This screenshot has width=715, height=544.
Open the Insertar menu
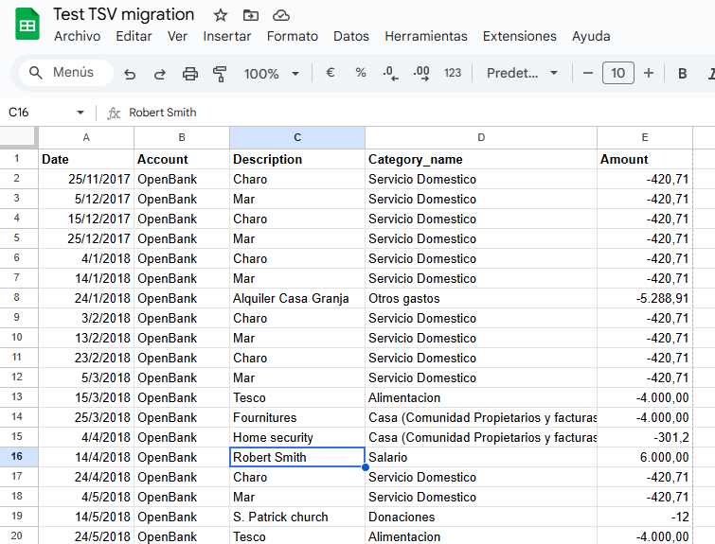pos(227,36)
